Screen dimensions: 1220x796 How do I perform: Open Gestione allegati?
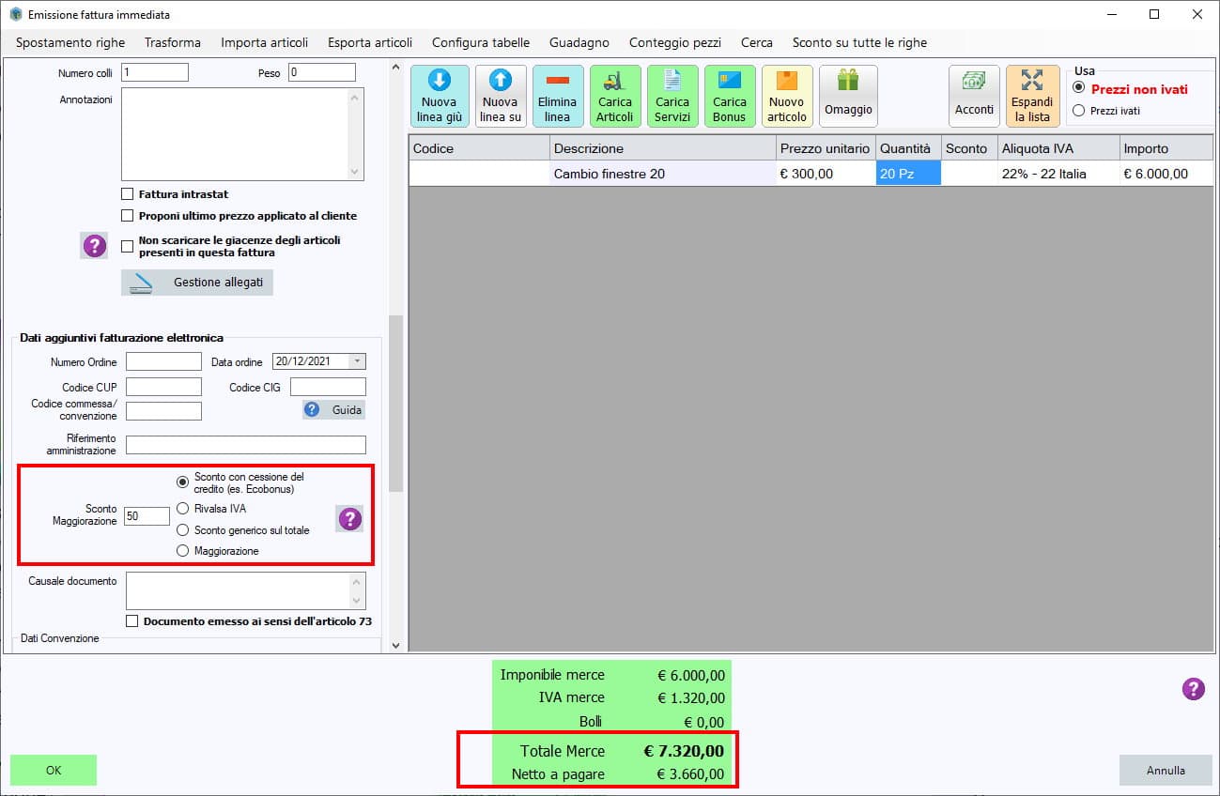[197, 283]
